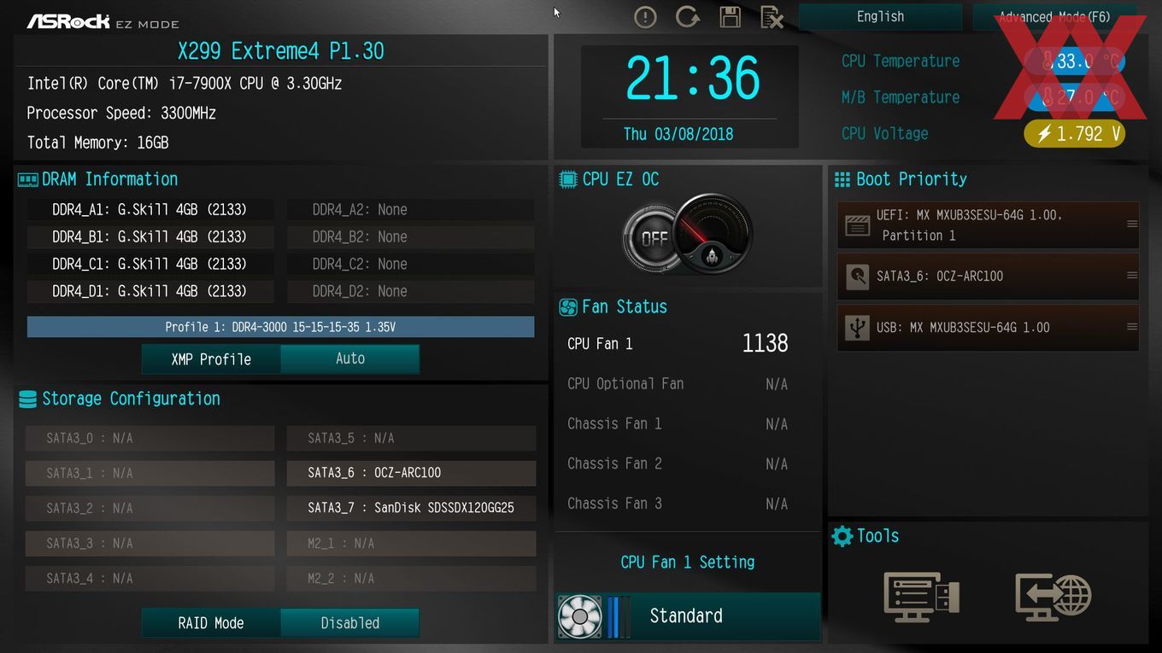Click the RAID Mode button
1162x653 pixels.
211,623
